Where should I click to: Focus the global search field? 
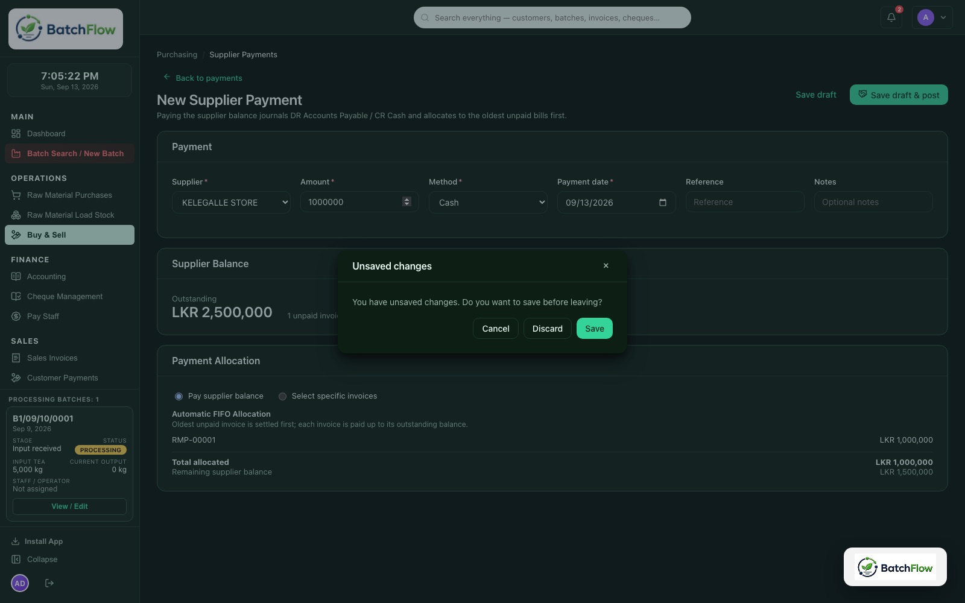[x=552, y=17]
